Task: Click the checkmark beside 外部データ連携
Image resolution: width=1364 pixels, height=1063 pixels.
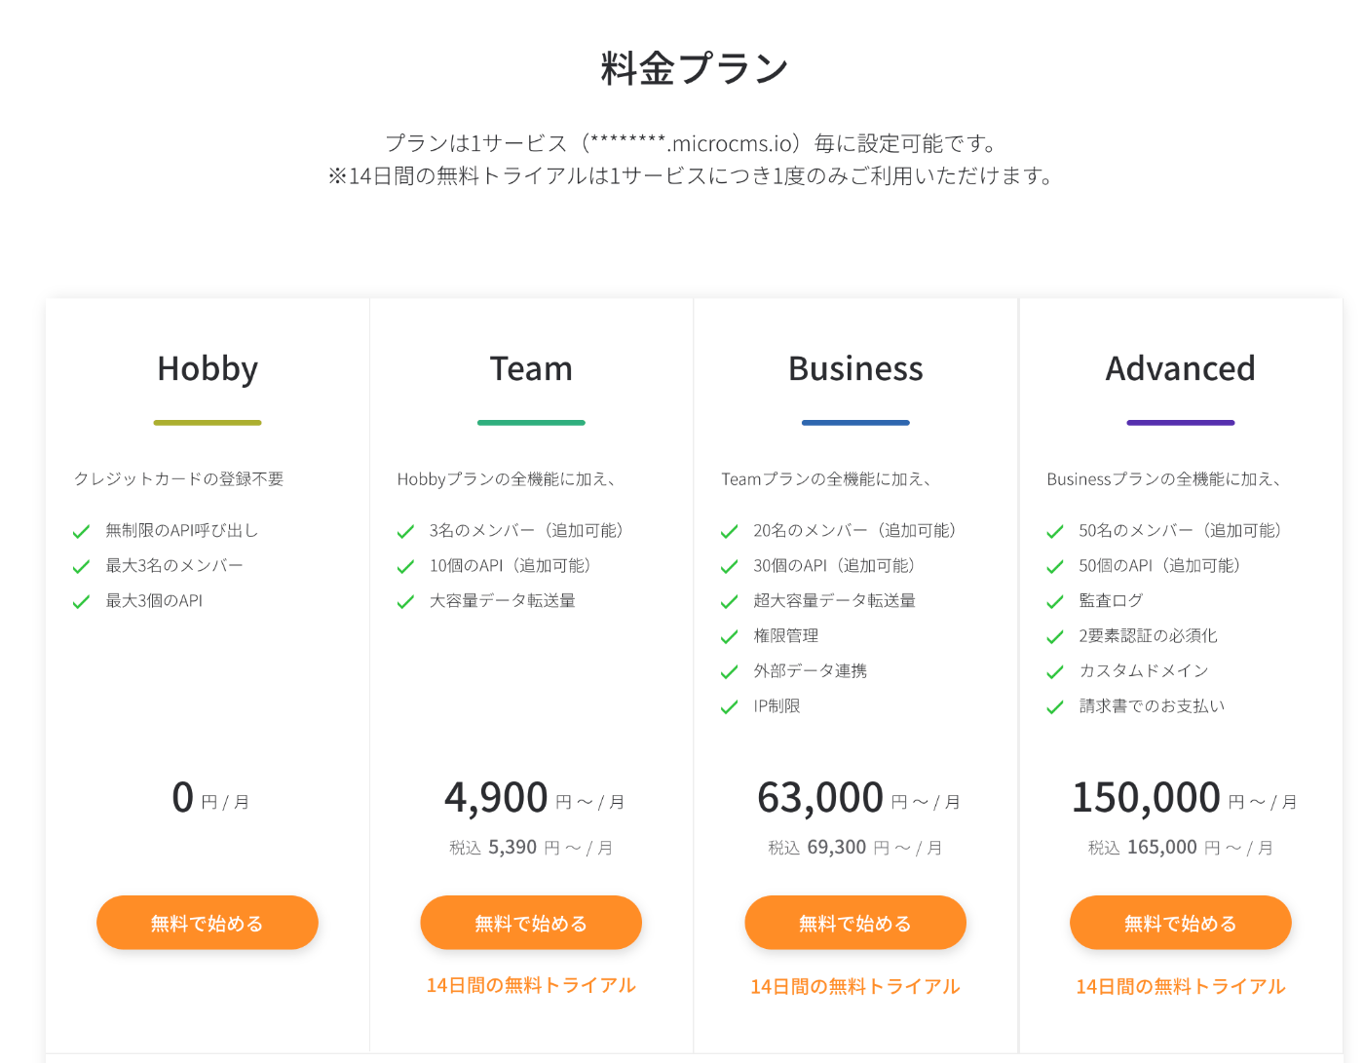Action: pos(729,672)
